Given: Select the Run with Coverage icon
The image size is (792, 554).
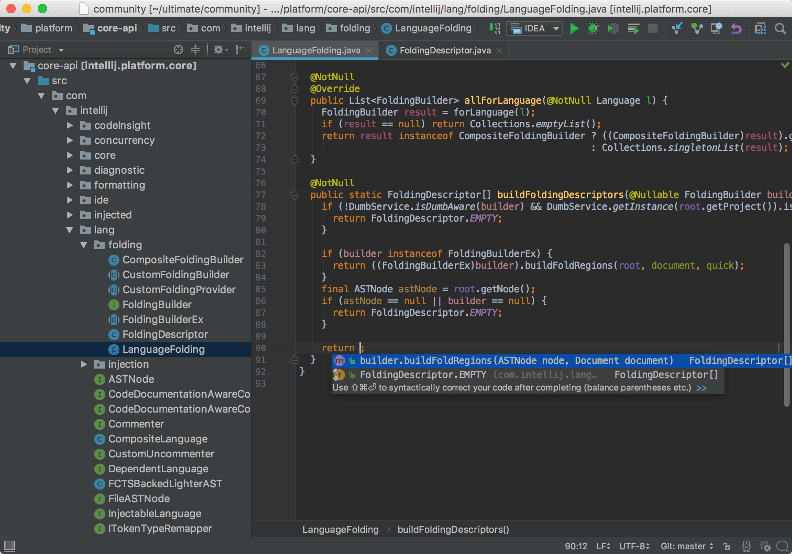Looking at the screenshot, I should pyautogui.click(x=614, y=29).
